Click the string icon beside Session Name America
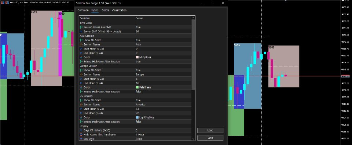352x145 pixels. (81, 105)
